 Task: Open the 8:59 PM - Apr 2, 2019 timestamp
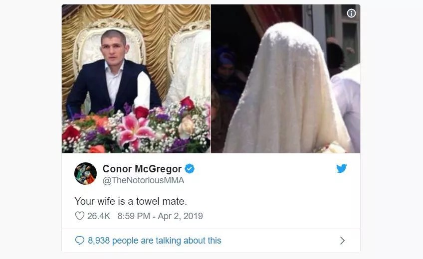click(x=160, y=216)
